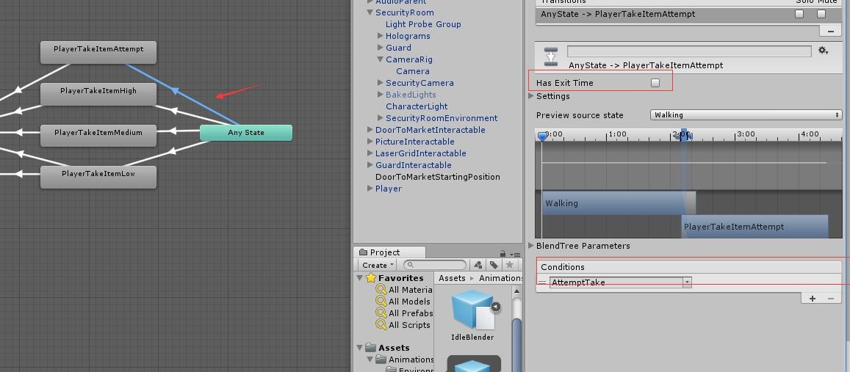850x372 pixels.
Task: Add a new condition with the plus button
Action: 812,299
